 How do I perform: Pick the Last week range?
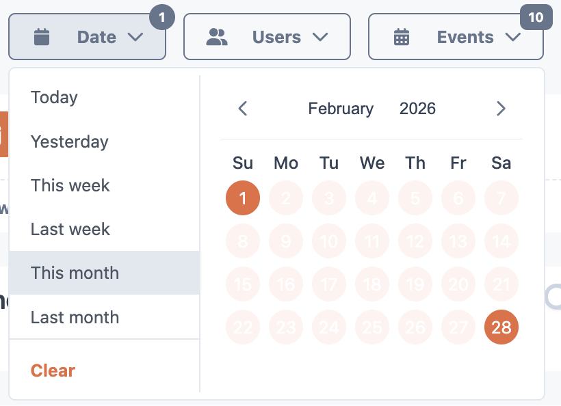pos(70,229)
